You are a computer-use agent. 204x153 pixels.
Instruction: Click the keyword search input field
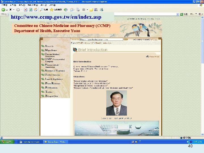tap(101, 39)
